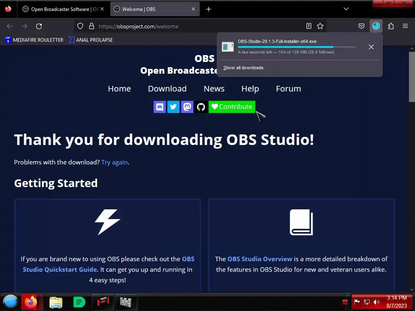Show all downloads
The image size is (415, 311).
click(243, 68)
